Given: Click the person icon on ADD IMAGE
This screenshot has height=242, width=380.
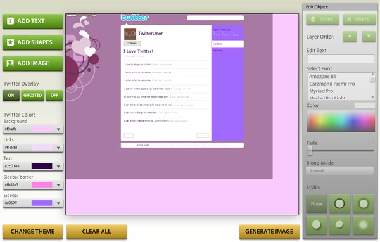Looking at the screenshot, I should pyautogui.click(x=10, y=63).
